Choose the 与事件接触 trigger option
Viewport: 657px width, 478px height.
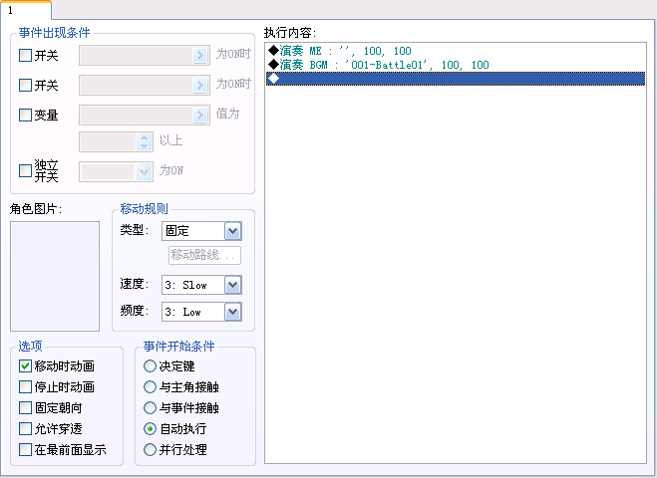(x=150, y=407)
